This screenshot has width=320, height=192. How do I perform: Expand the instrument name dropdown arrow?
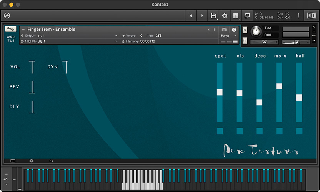[x=23, y=30]
